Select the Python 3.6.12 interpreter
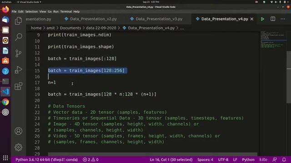The image size is (291, 163). tap(46, 159)
